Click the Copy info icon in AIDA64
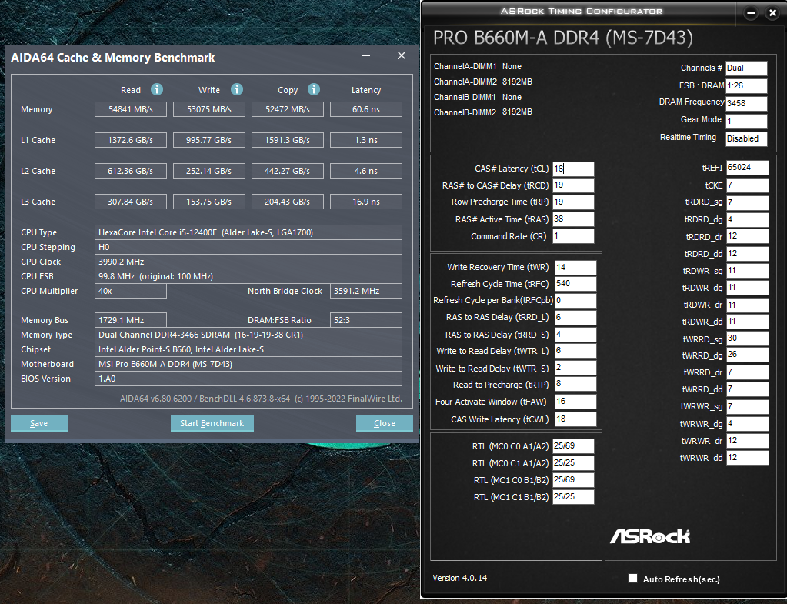Image resolution: width=787 pixels, height=604 pixels. [x=314, y=89]
